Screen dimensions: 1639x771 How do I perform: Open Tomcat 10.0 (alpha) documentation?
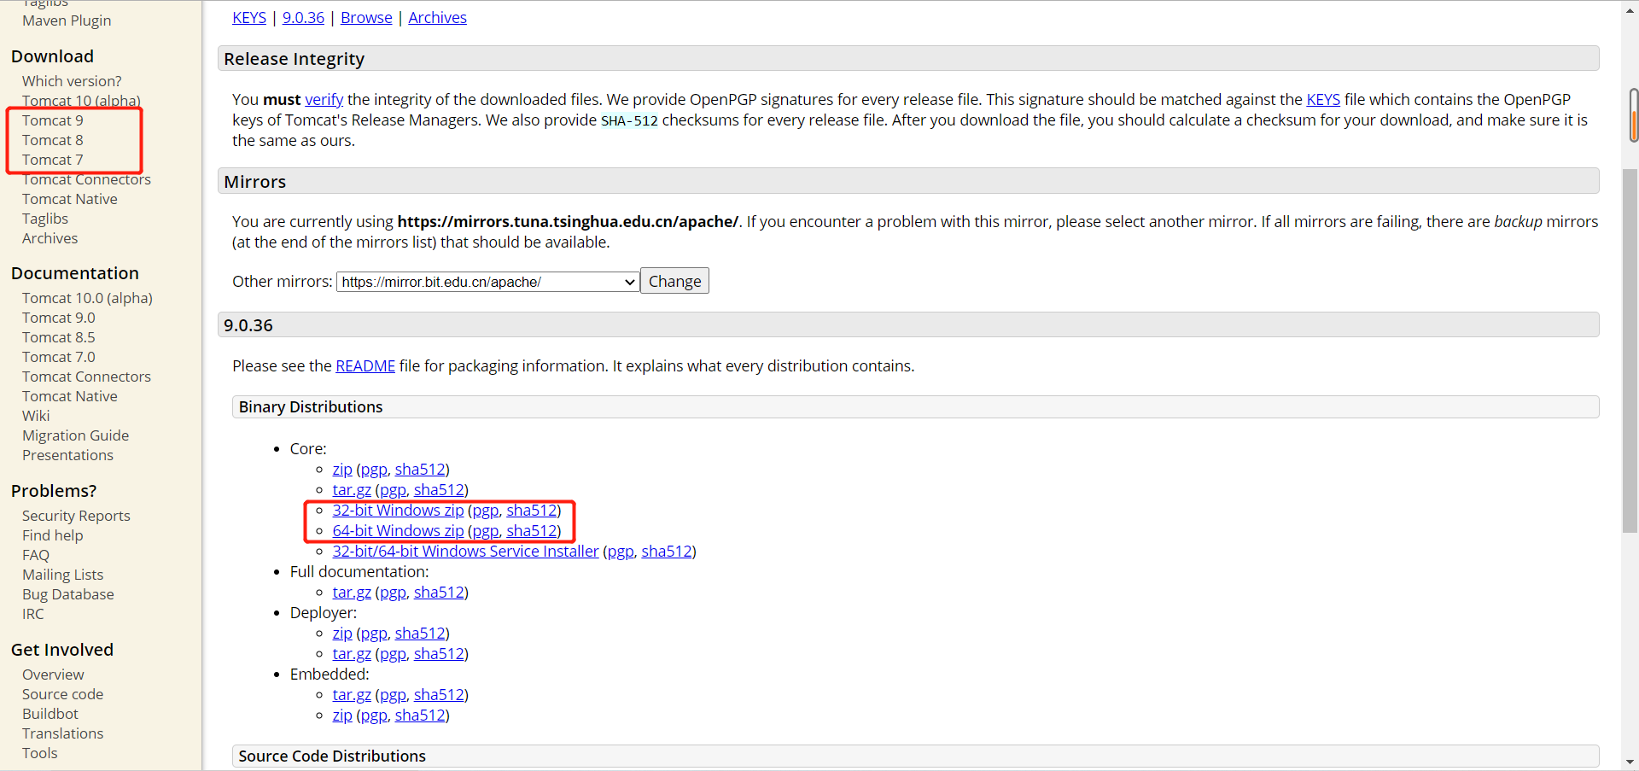click(87, 298)
